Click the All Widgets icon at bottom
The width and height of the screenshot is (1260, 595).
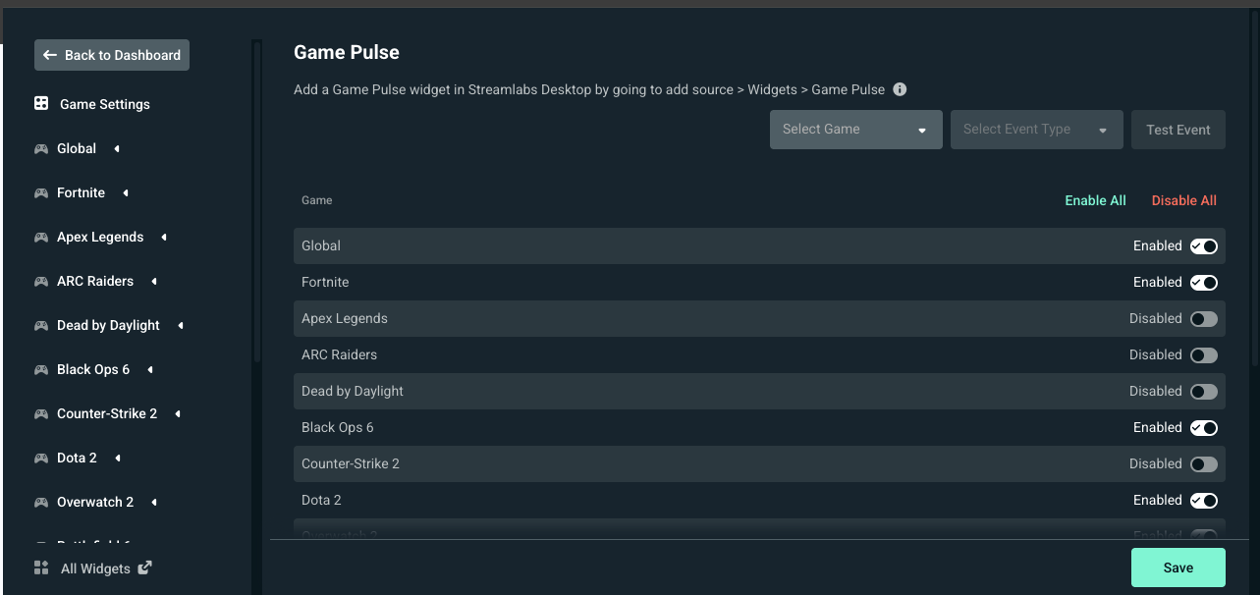(40, 568)
